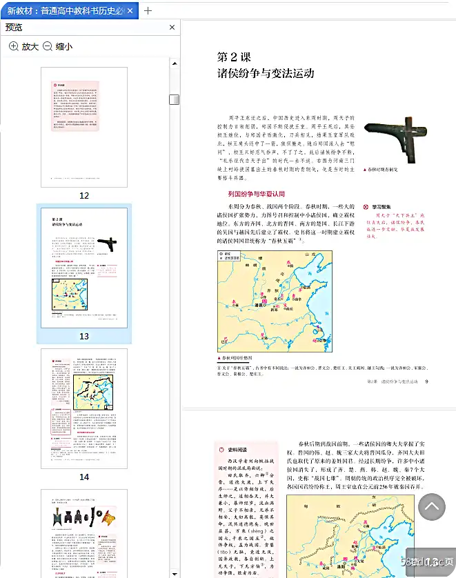Click page label 12 under thumbnail
456x578 pixels.
[x=84, y=196]
